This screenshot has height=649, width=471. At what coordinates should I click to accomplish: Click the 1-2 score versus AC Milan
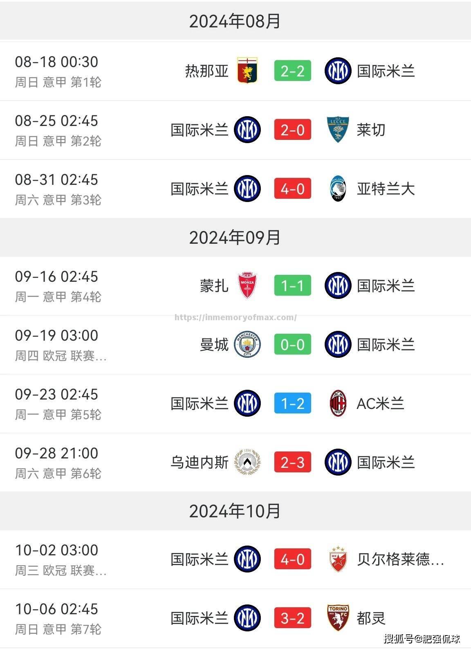(x=292, y=404)
